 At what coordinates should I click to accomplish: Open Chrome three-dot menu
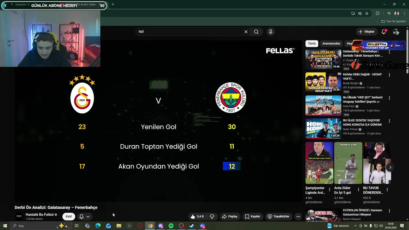point(404,13)
